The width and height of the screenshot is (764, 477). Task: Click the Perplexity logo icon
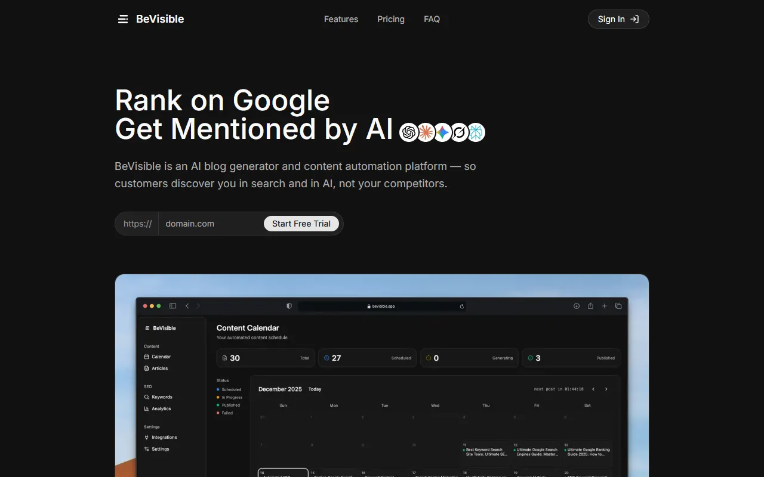point(459,132)
